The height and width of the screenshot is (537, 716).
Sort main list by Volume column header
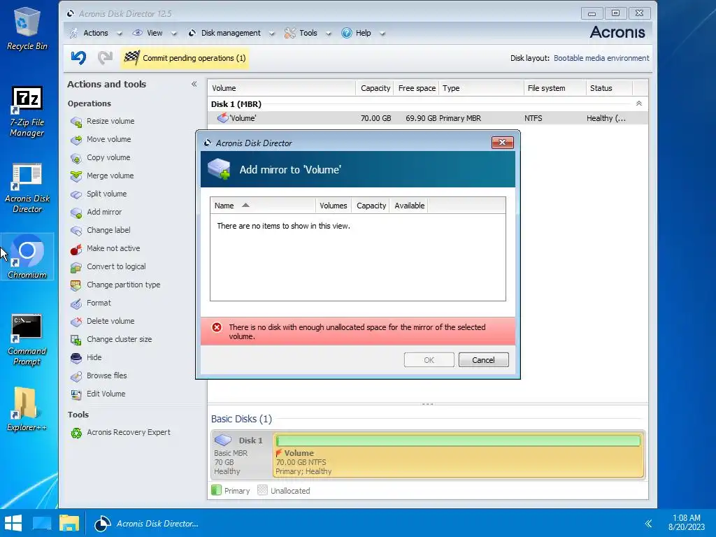pyautogui.click(x=281, y=88)
